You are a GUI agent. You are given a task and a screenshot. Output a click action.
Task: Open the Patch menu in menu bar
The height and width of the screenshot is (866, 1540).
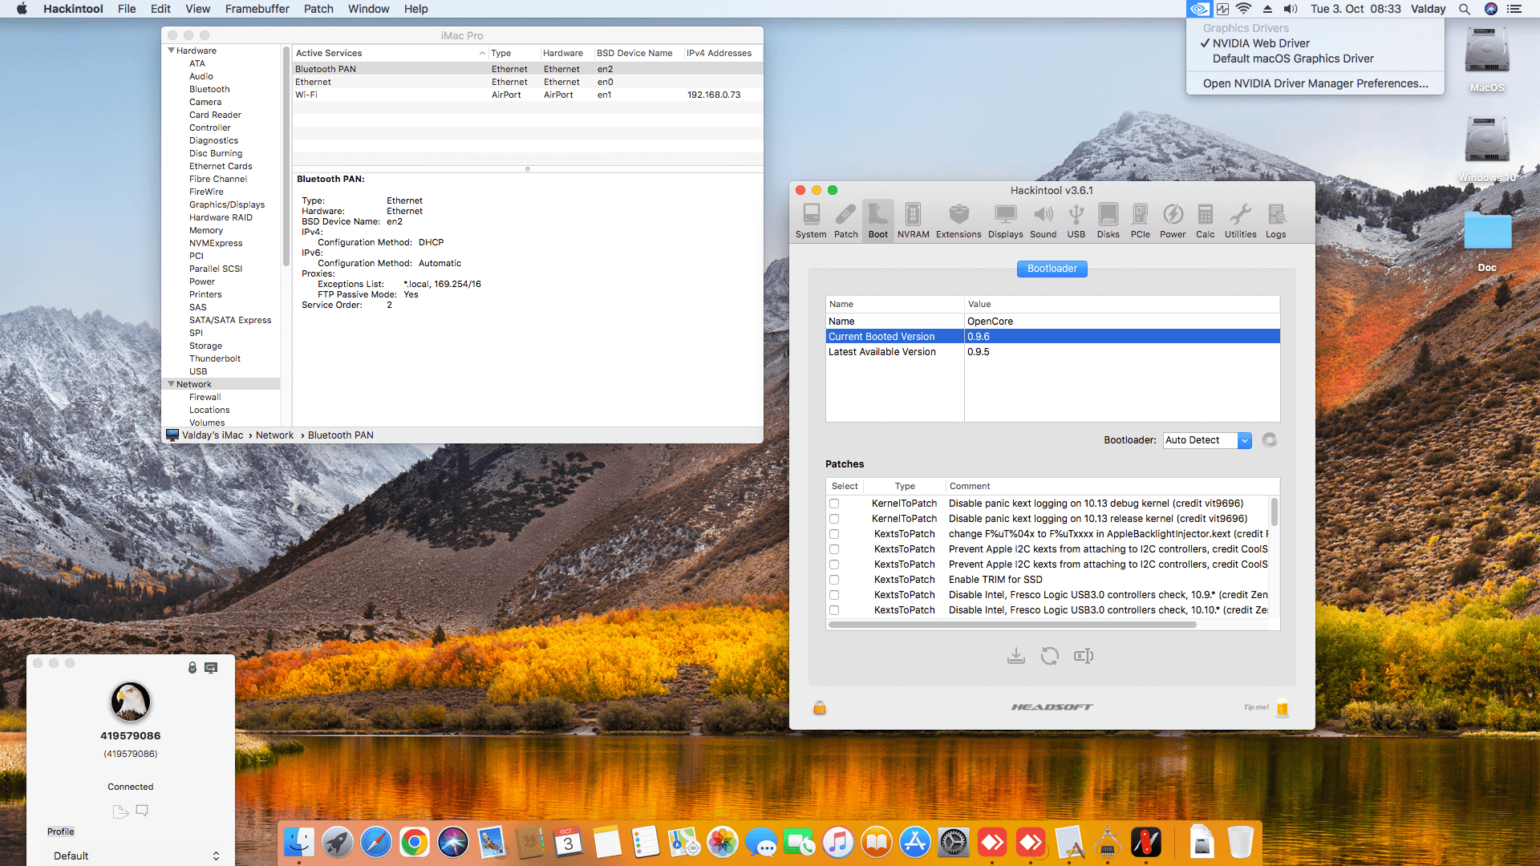[318, 9]
